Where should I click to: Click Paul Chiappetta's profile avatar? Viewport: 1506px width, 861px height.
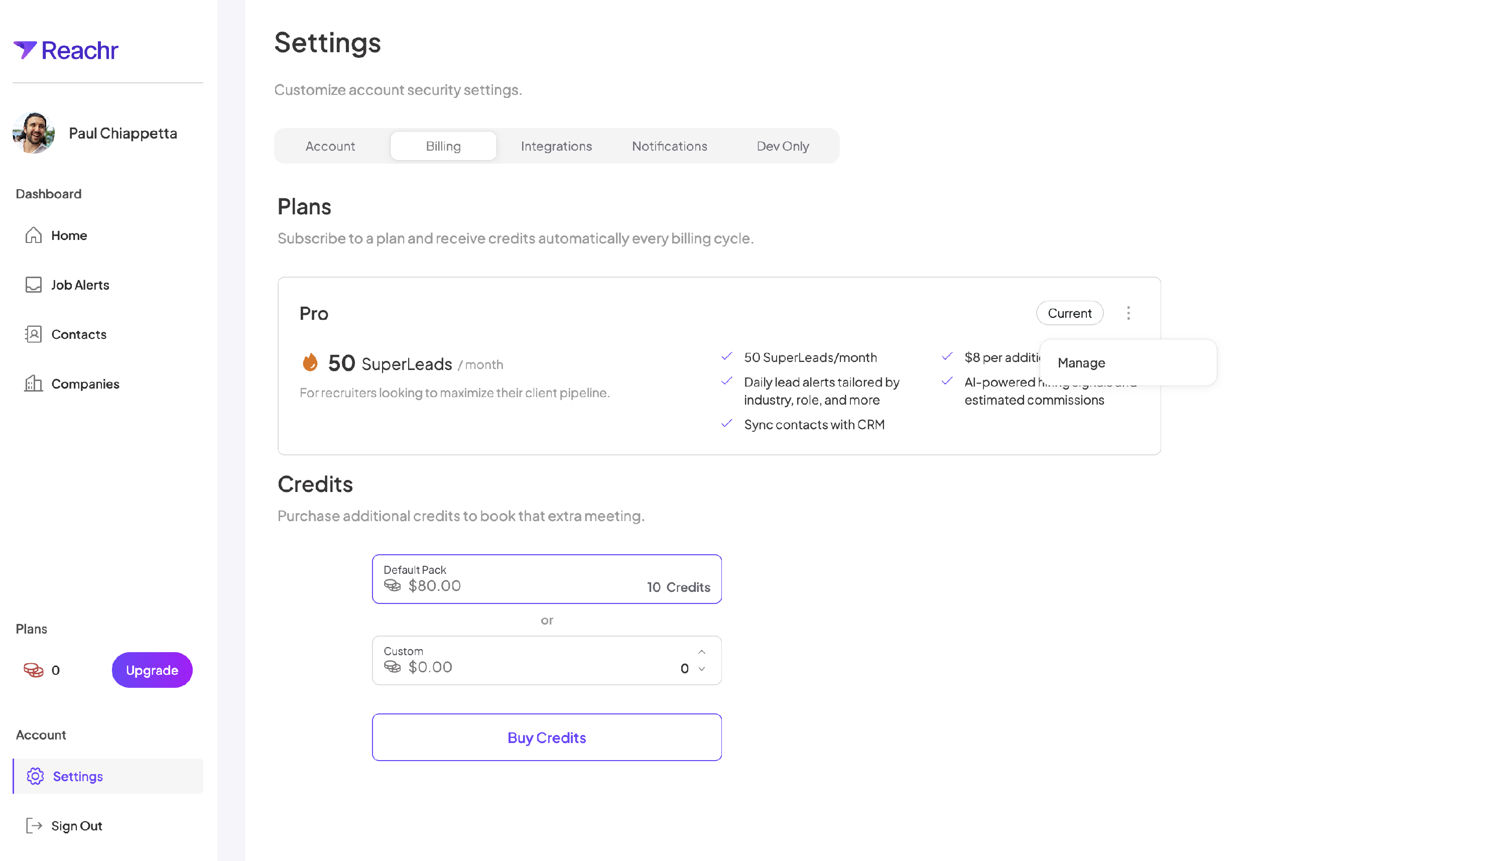(34, 133)
